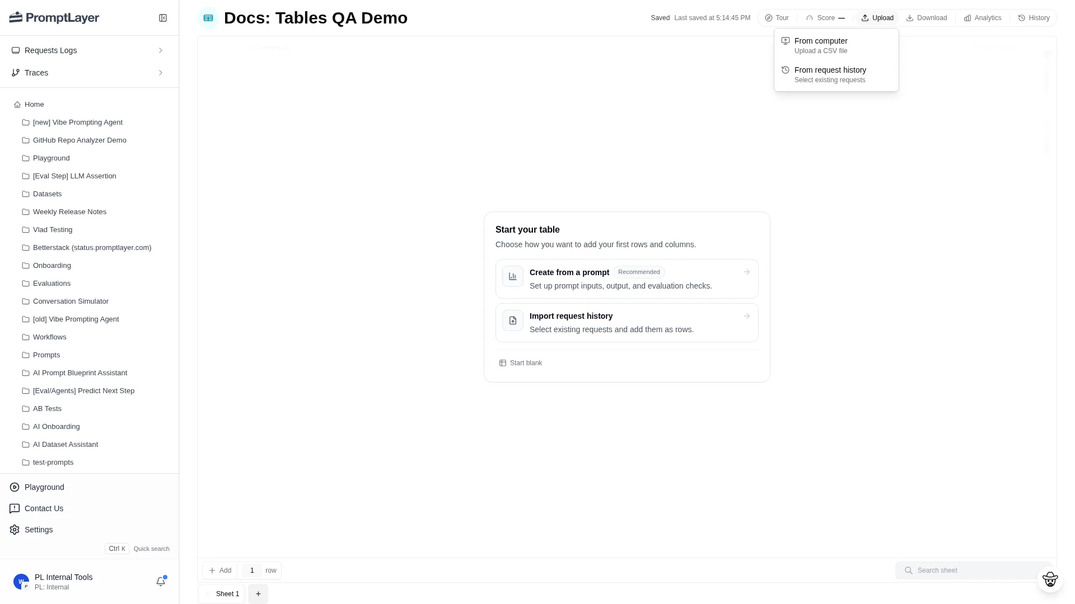1075x604 pixels.
Task: Choose From computer upload option
Action: (x=836, y=45)
